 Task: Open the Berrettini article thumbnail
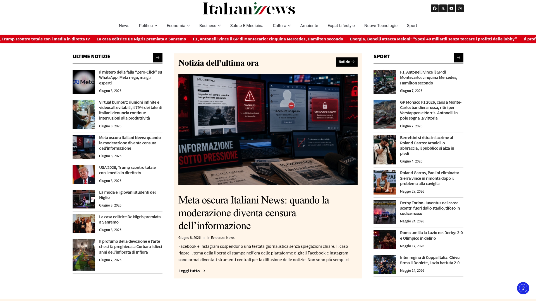[385, 150]
